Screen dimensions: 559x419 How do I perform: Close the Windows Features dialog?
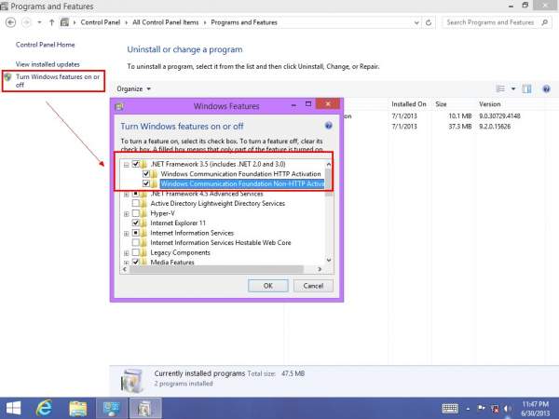click(x=328, y=103)
